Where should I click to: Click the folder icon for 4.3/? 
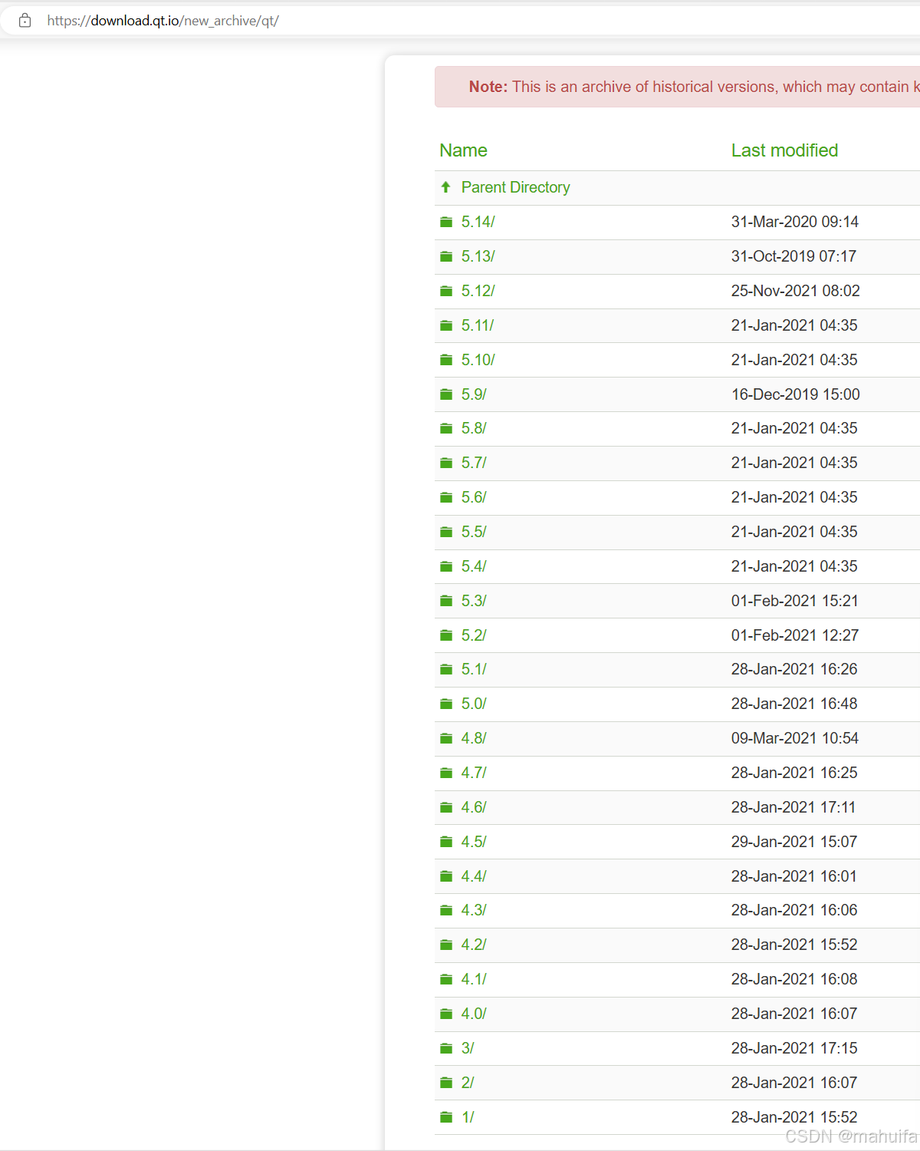click(x=446, y=910)
